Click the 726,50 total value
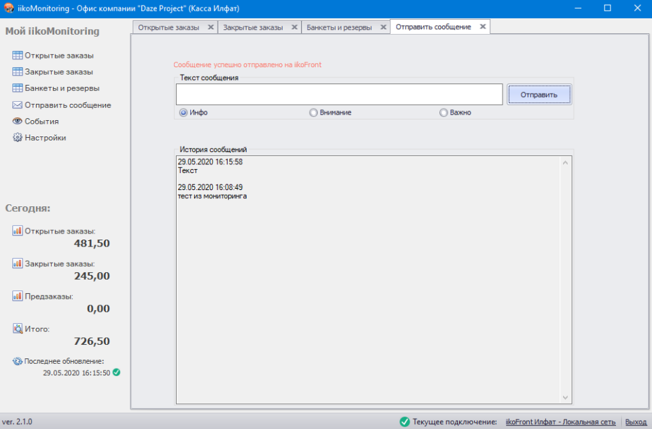The width and height of the screenshot is (652, 429). 92,341
